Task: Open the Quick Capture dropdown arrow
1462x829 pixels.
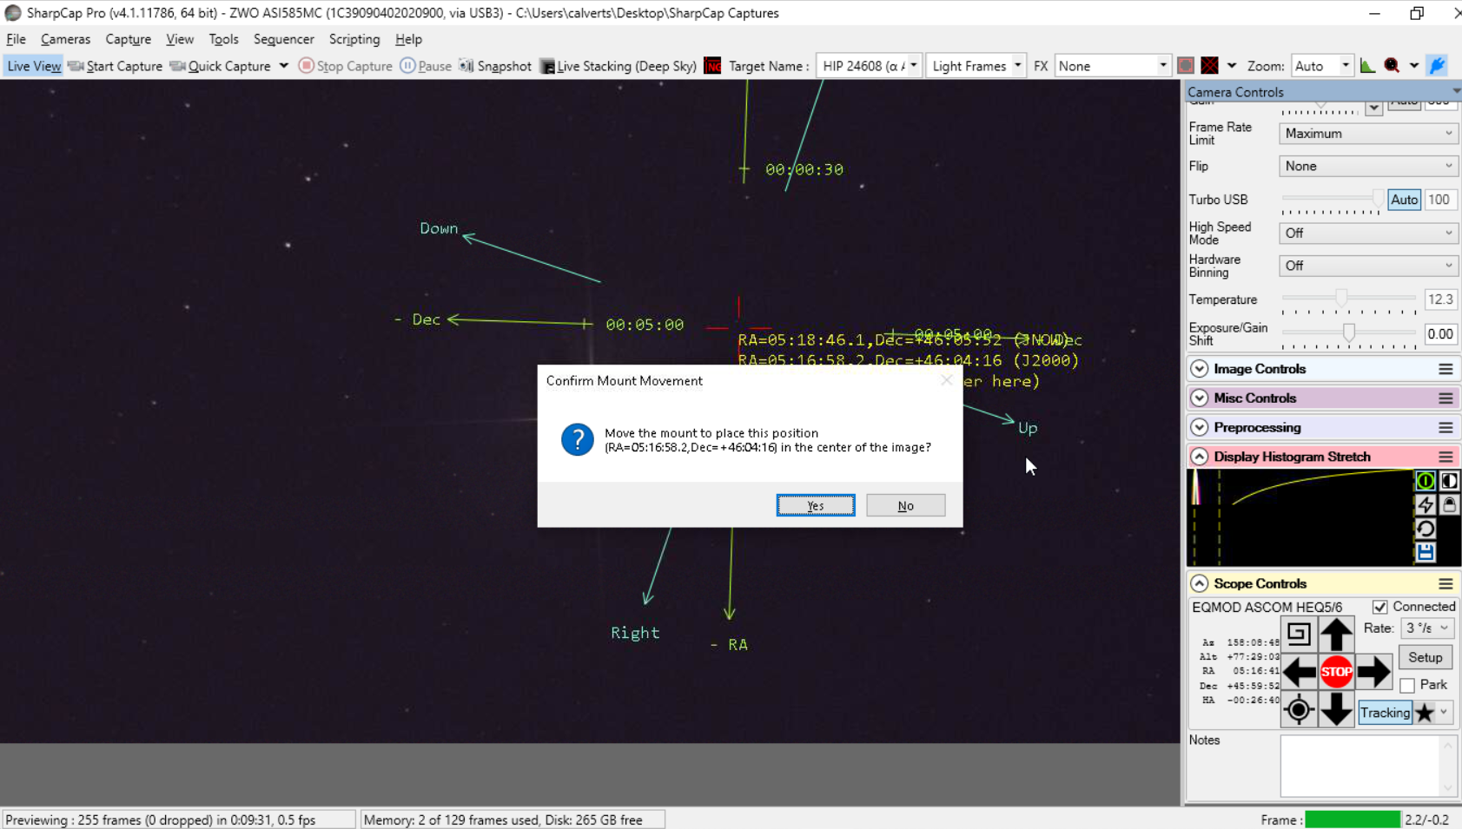Action: (x=283, y=66)
